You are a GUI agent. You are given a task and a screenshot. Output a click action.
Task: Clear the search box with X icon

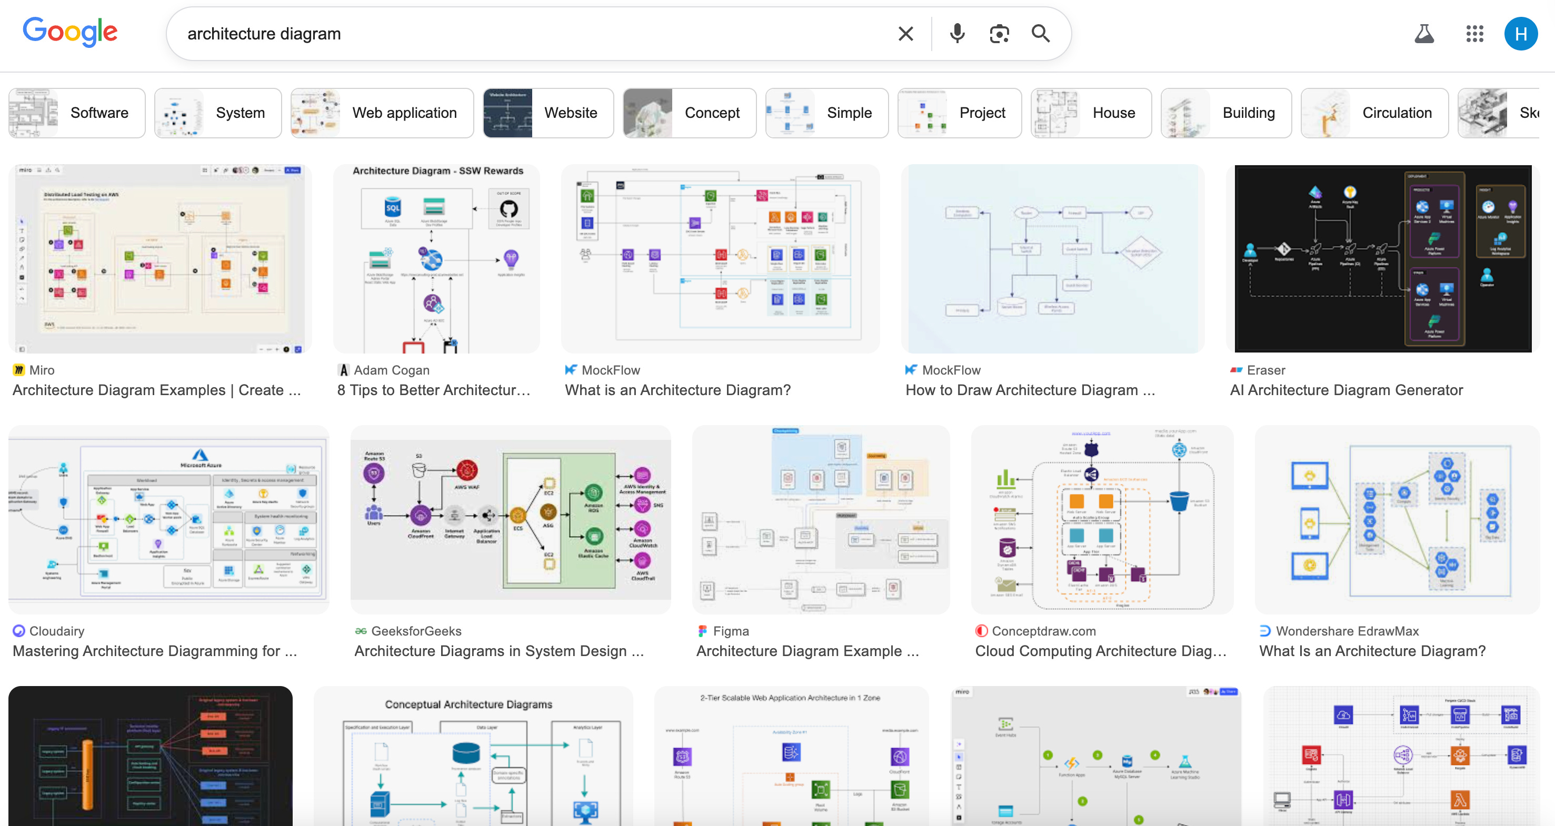[905, 34]
